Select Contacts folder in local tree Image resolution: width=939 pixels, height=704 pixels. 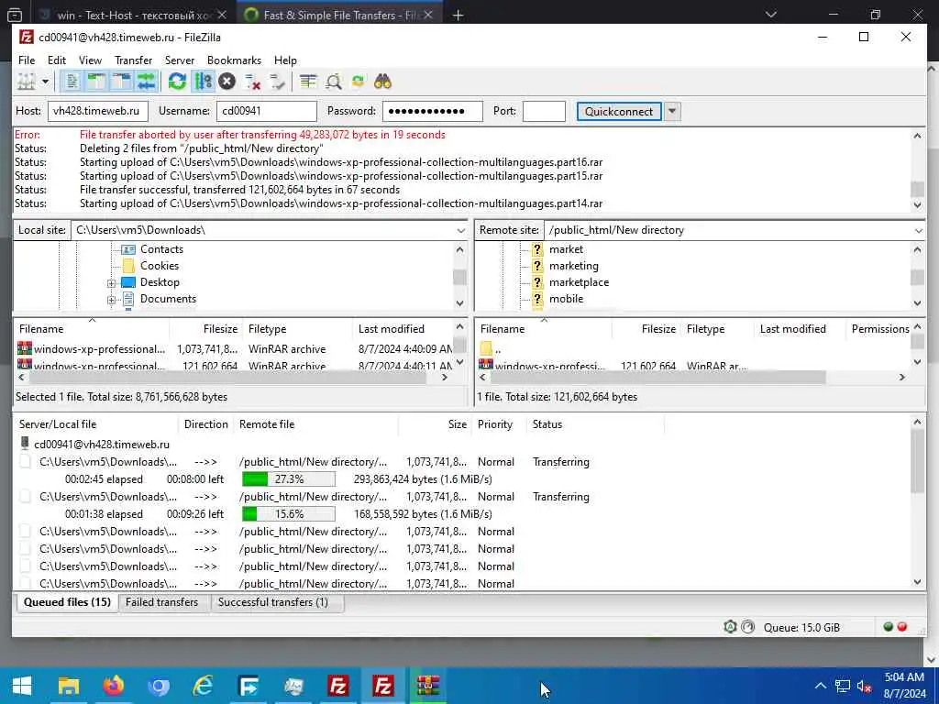pos(161,249)
